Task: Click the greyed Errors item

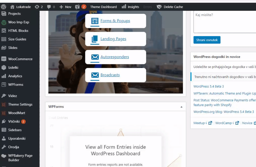Action: [x=147, y=7]
